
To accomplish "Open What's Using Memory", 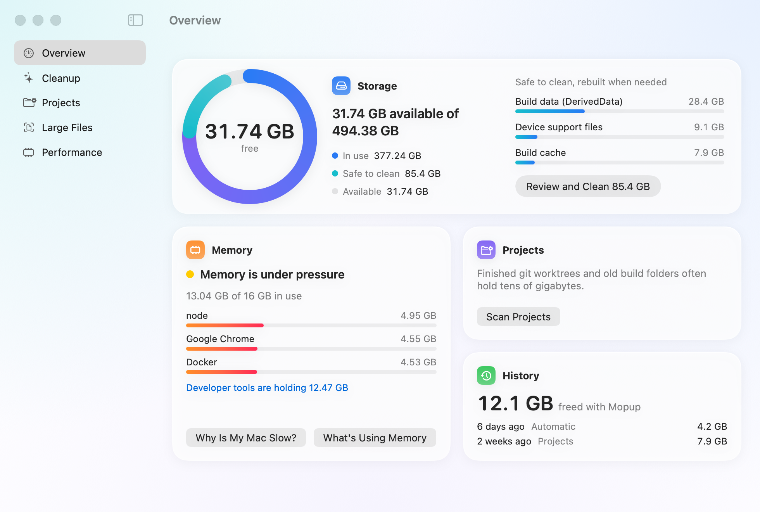I will click(x=375, y=438).
